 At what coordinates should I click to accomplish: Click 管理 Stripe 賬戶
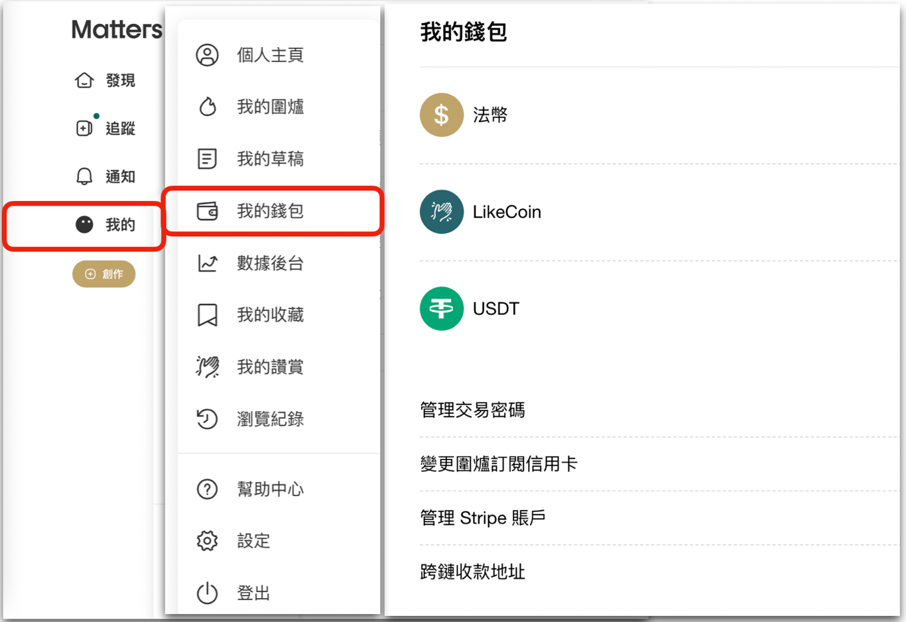point(483,518)
